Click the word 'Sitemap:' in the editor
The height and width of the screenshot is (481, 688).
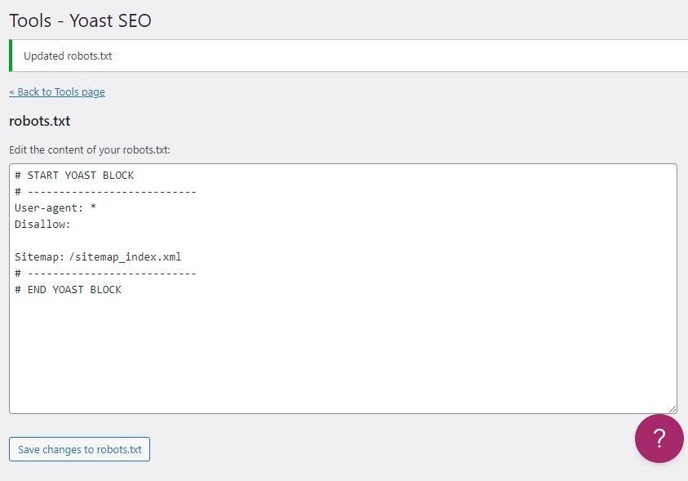pyautogui.click(x=39, y=257)
